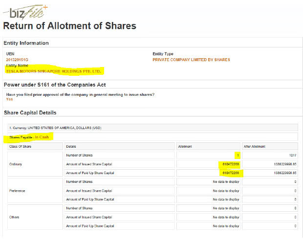Click 'Amount of Paid Up Share Capital' in Ordinary section
This screenshot has height=245, width=303.
tap(90, 173)
